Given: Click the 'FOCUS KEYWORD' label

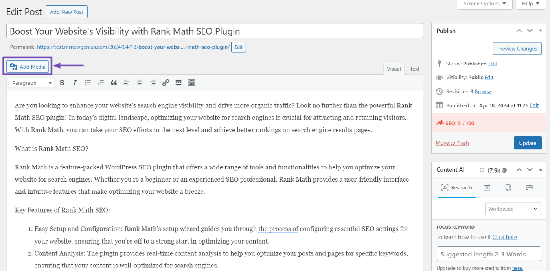Looking at the screenshot, I should 455,227.
